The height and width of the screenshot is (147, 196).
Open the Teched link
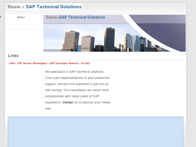pos(85,63)
